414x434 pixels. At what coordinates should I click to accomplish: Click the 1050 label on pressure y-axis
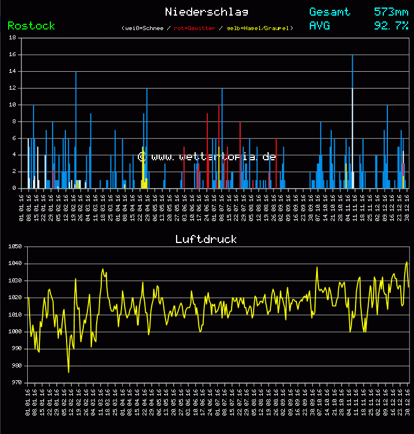tap(14, 247)
